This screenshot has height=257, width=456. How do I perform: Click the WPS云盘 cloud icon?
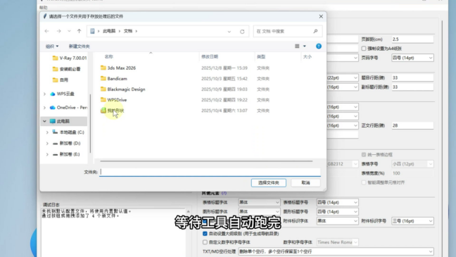coord(53,94)
